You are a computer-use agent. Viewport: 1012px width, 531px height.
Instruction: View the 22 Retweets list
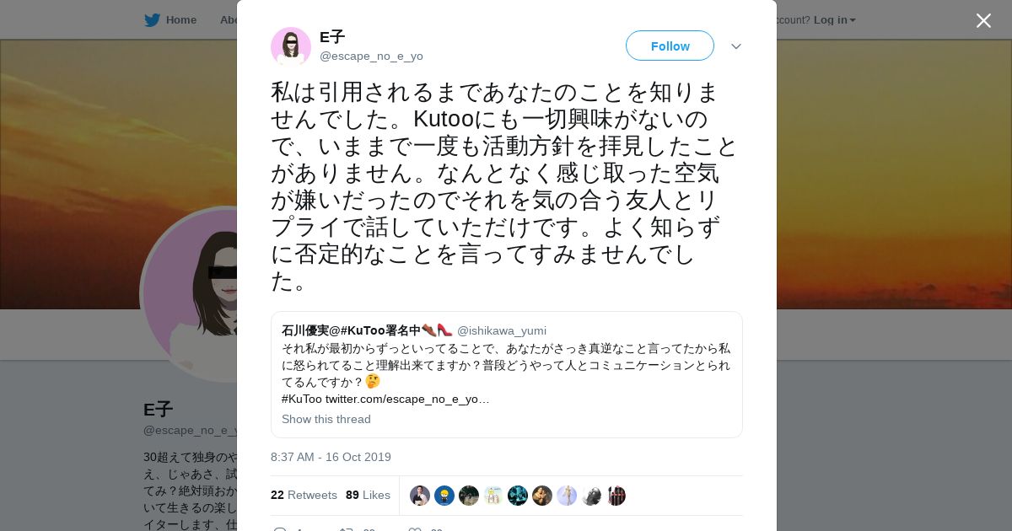point(304,495)
